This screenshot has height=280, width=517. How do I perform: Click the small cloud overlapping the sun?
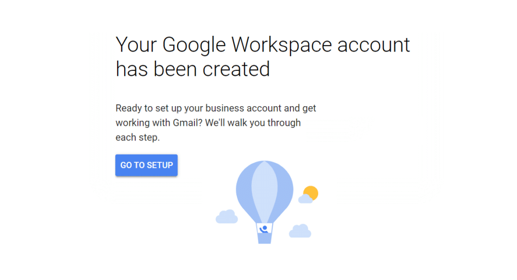[305, 199]
